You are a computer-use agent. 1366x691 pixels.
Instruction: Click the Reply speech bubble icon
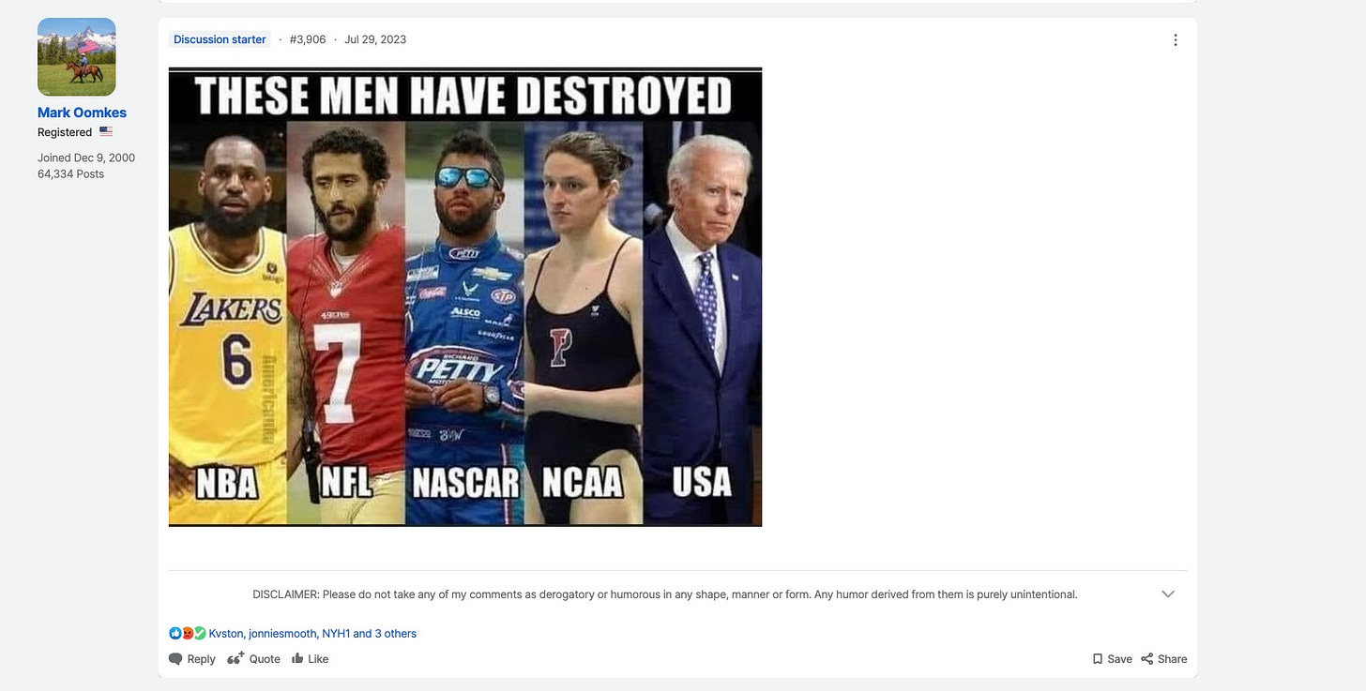click(x=175, y=659)
